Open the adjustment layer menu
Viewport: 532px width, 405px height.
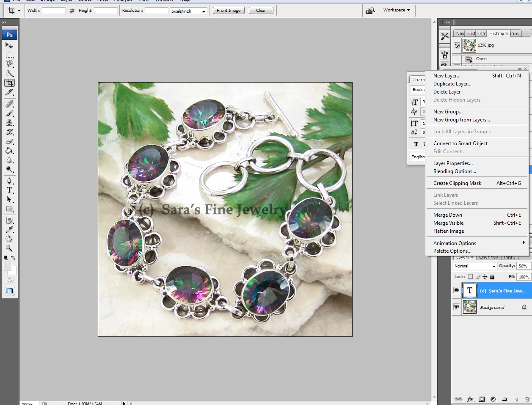pyautogui.click(x=493, y=399)
